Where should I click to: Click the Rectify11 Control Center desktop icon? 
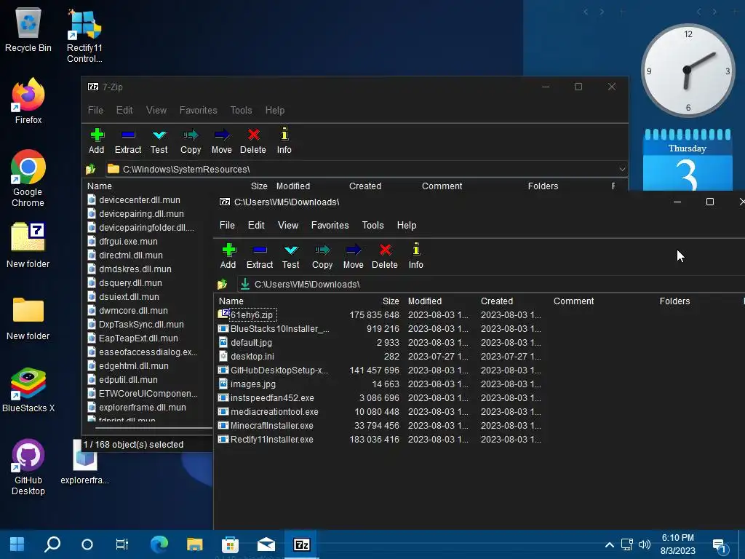coord(84,36)
